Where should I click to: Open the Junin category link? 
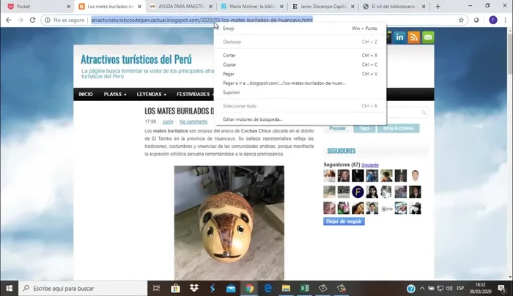click(168, 122)
